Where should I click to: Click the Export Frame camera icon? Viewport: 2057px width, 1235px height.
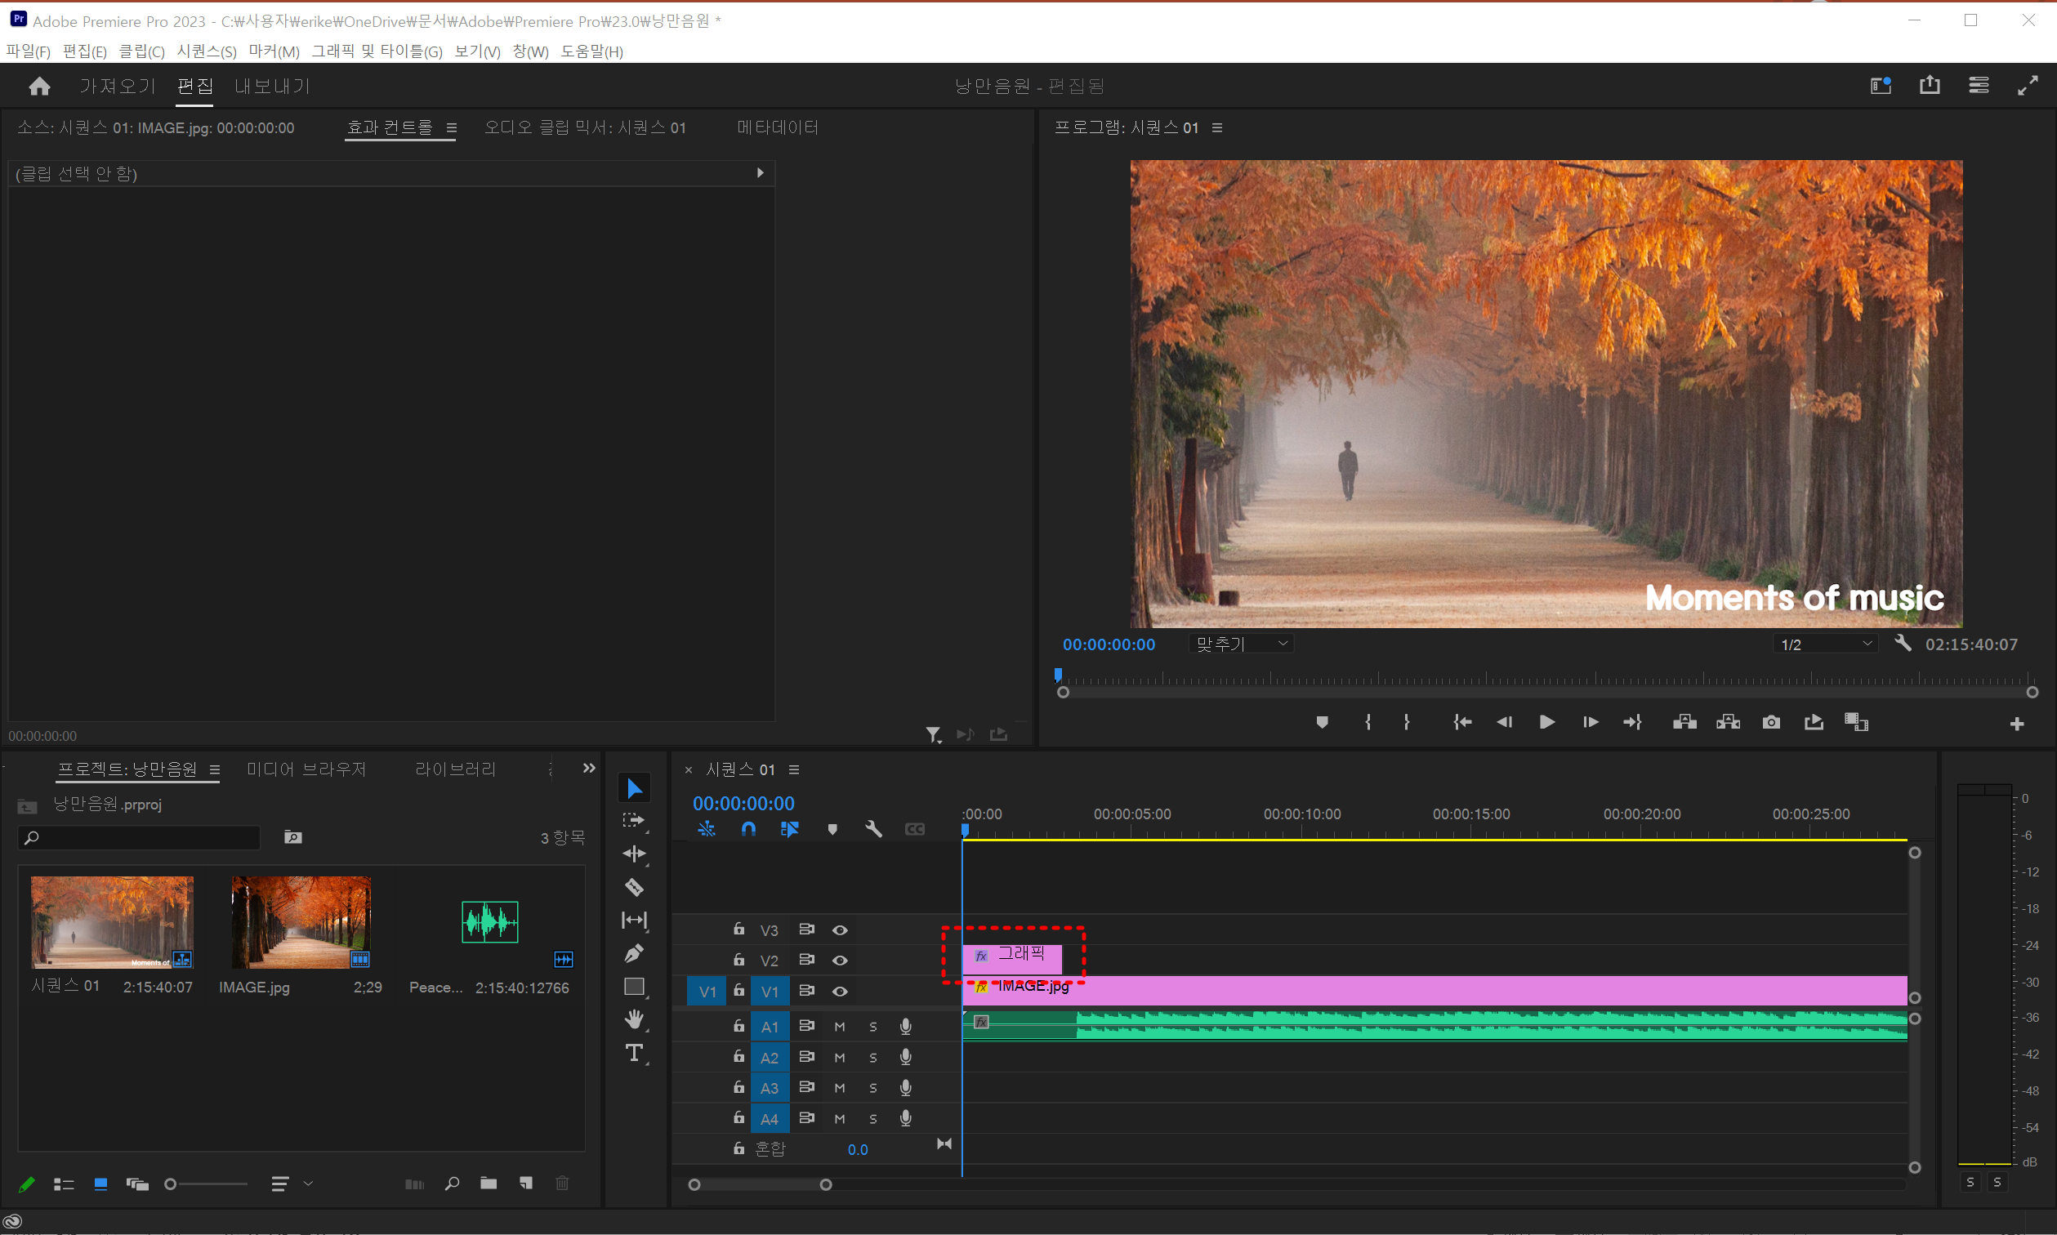pos(1771,722)
